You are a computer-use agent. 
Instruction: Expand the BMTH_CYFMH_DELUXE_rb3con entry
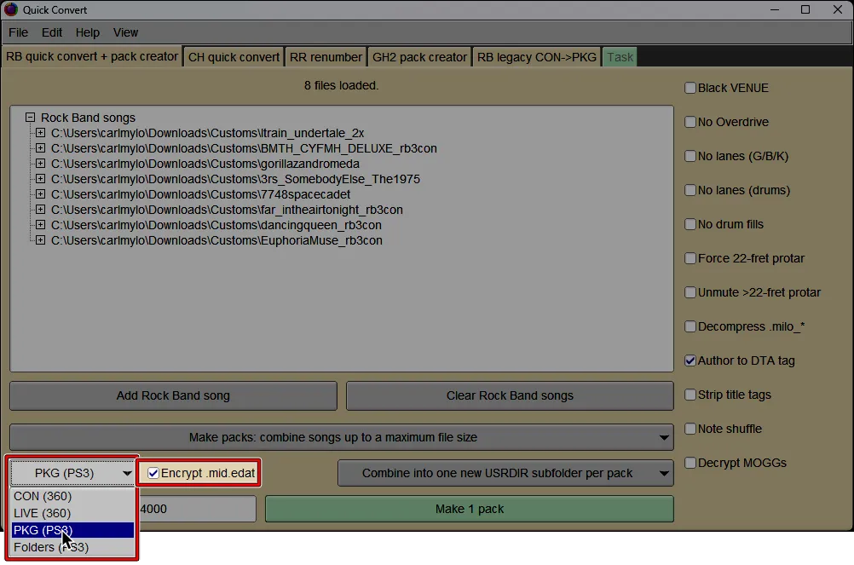(40, 148)
